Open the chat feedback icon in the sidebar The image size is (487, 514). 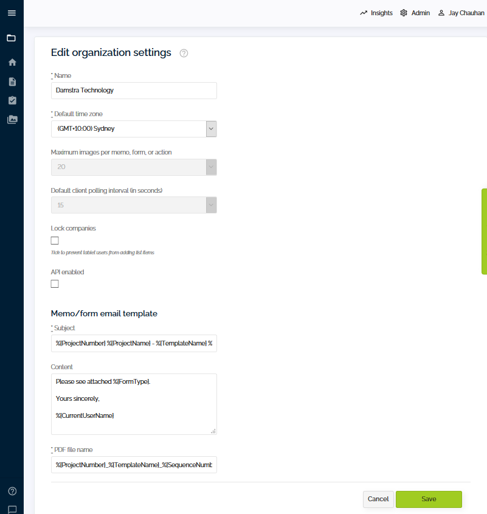12,509
